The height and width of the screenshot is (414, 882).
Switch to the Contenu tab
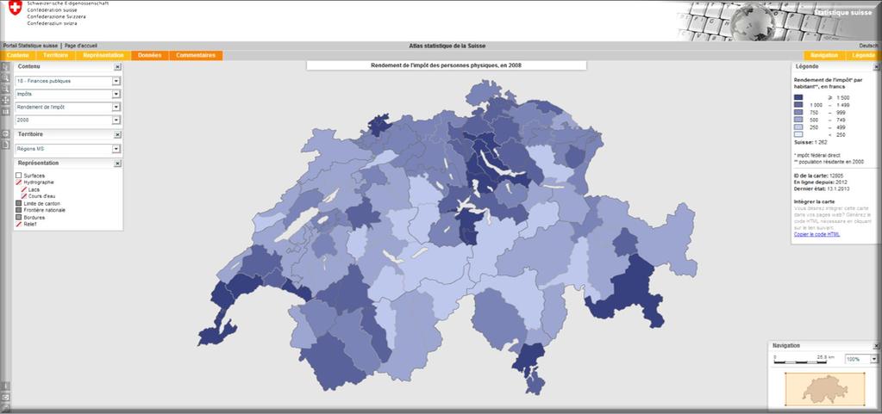(18, 56)
